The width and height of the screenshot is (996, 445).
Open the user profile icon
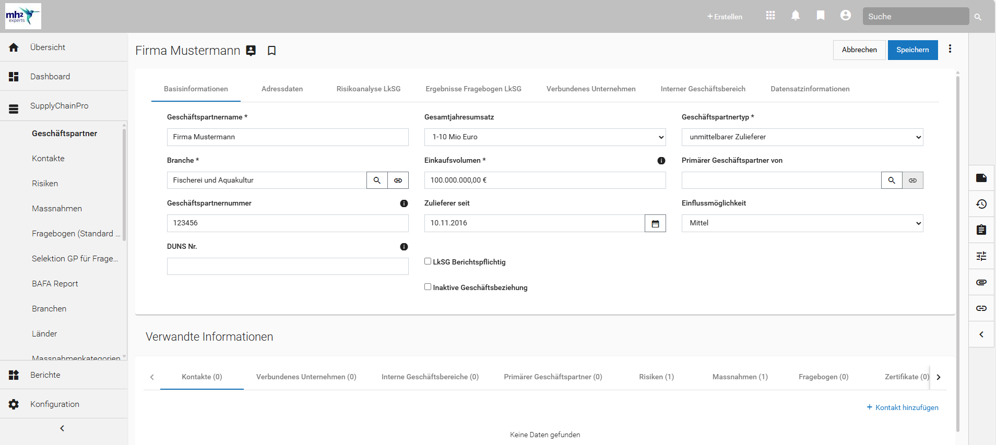tap(846, 16)
